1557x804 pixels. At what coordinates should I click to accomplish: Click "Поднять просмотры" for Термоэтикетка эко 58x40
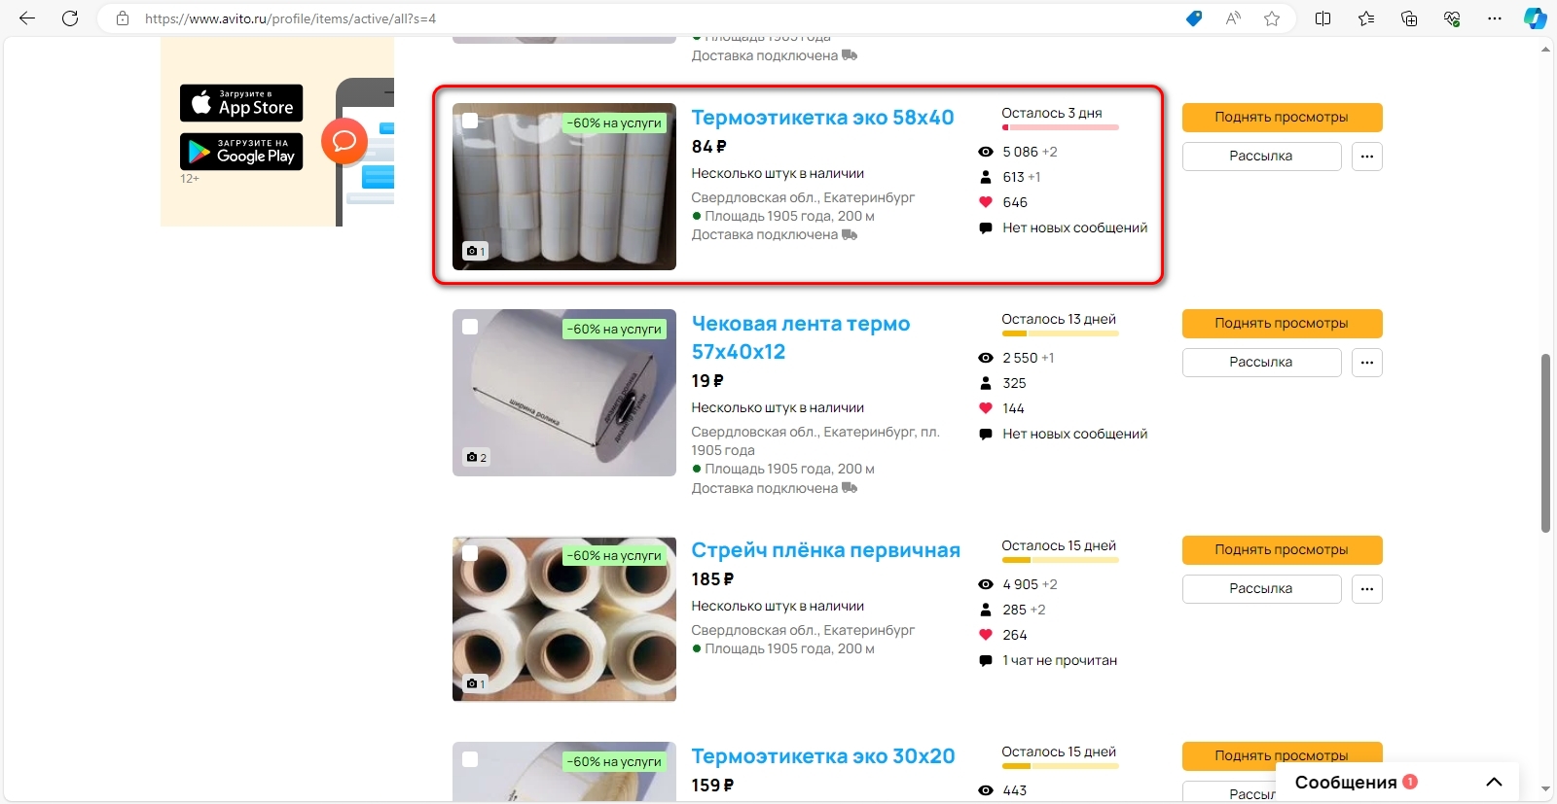click(x=1283, y=118)
